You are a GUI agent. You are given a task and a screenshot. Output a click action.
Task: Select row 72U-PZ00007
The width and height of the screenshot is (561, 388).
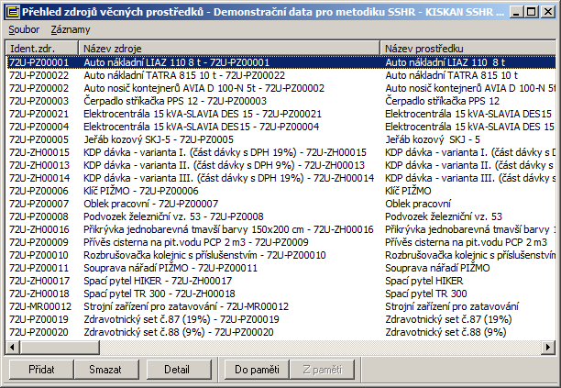click(280, 204)
